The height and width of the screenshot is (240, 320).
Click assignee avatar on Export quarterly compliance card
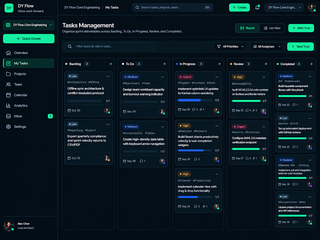107,158
